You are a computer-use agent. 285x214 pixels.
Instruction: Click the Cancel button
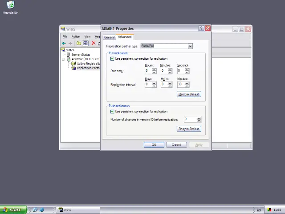176,145
